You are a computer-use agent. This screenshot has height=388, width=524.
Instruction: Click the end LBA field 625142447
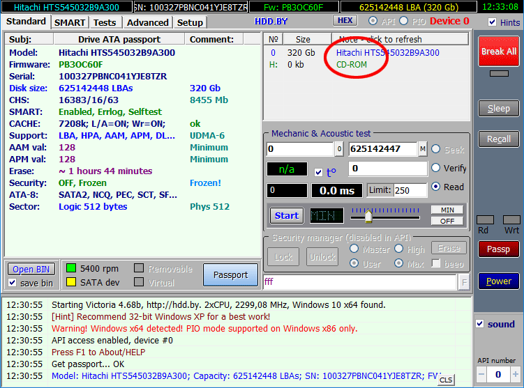click(x=383, y=149)
